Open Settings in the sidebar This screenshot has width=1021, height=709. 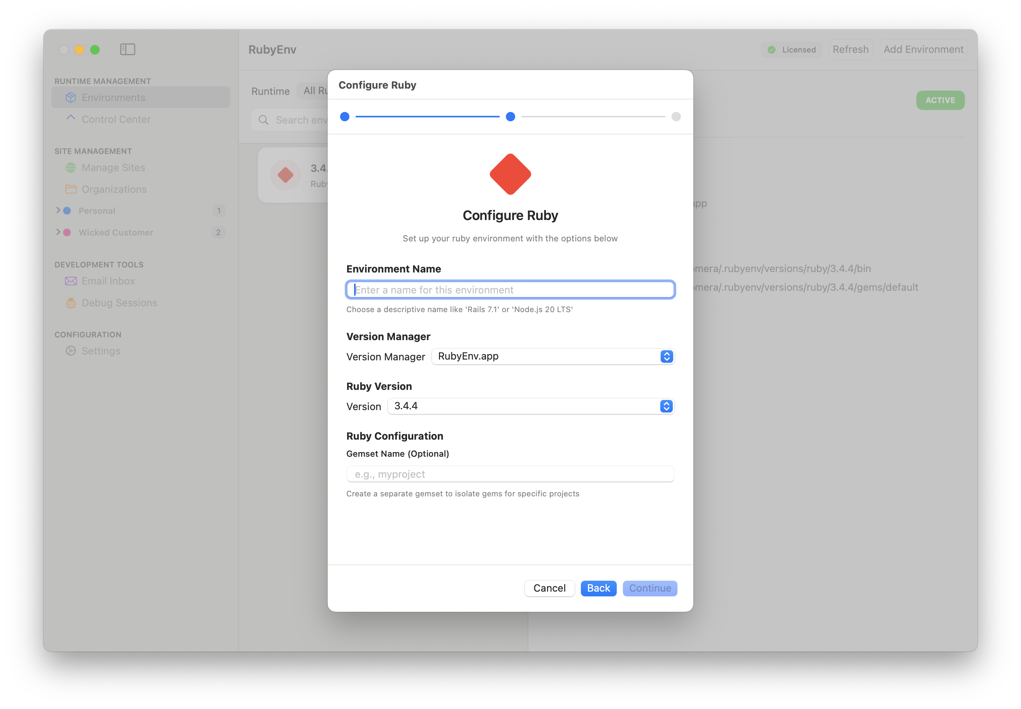pyautogui.click(x=141, y=351)
